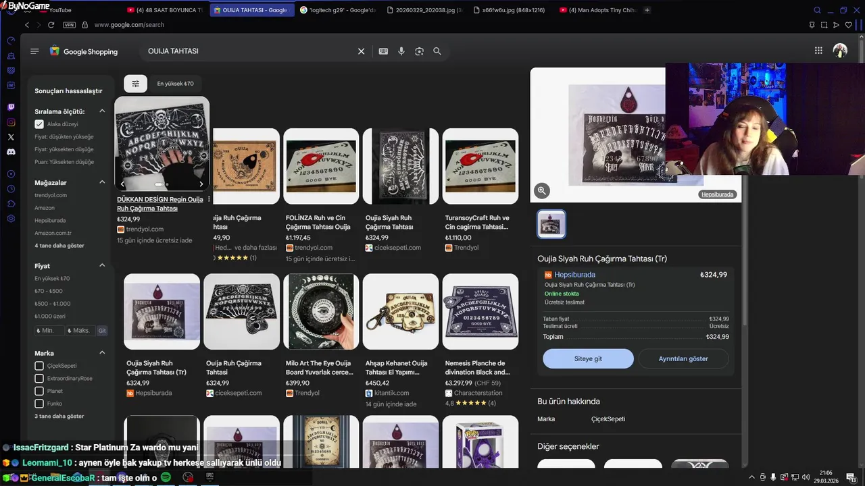Expand 4 tane daha göster under Mağazalar
The width and height of the screenshot is (865, 486).
tap(59, 246)
